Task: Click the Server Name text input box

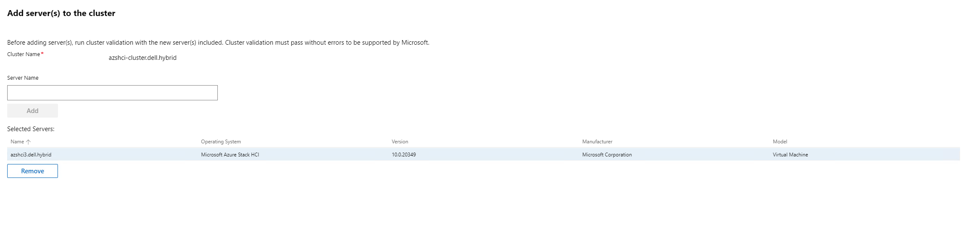Action: 112,93
